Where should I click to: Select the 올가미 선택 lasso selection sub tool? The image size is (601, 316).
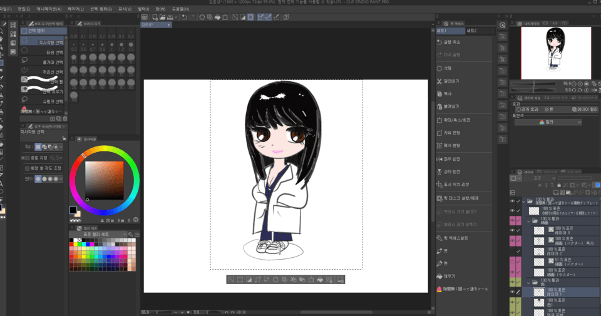pos(43,61)
